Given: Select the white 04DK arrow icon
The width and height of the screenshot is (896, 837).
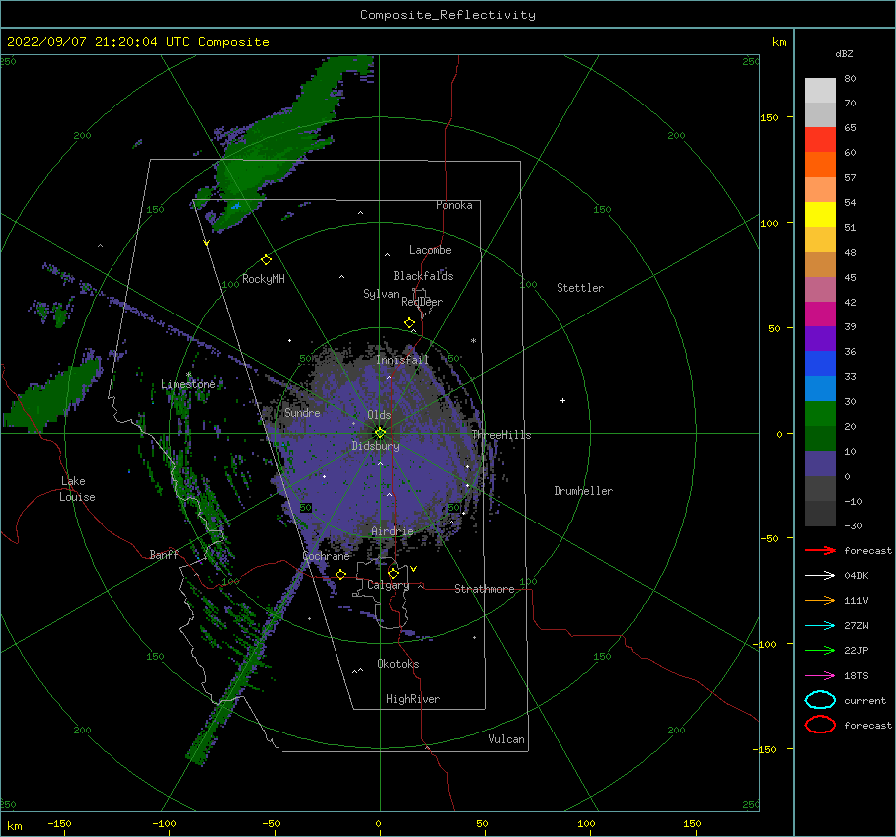Looking at the screenshot, I should [x=820, y=576].
